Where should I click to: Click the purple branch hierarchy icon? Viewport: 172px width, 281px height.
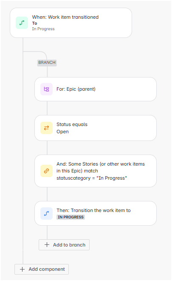46,89
